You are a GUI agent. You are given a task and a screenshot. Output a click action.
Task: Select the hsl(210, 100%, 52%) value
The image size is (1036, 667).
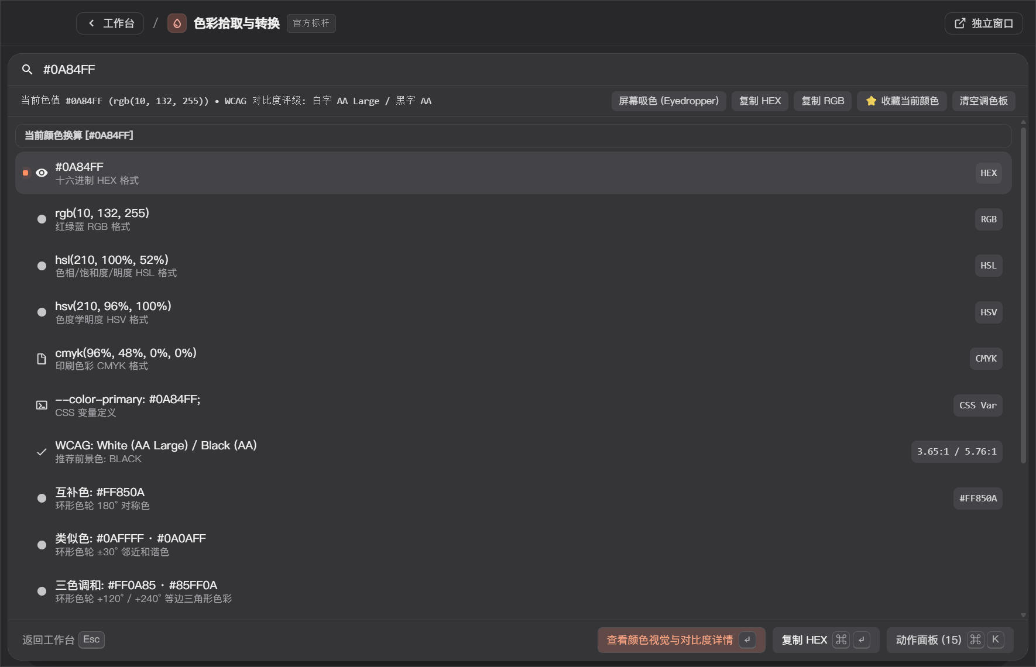112,260
